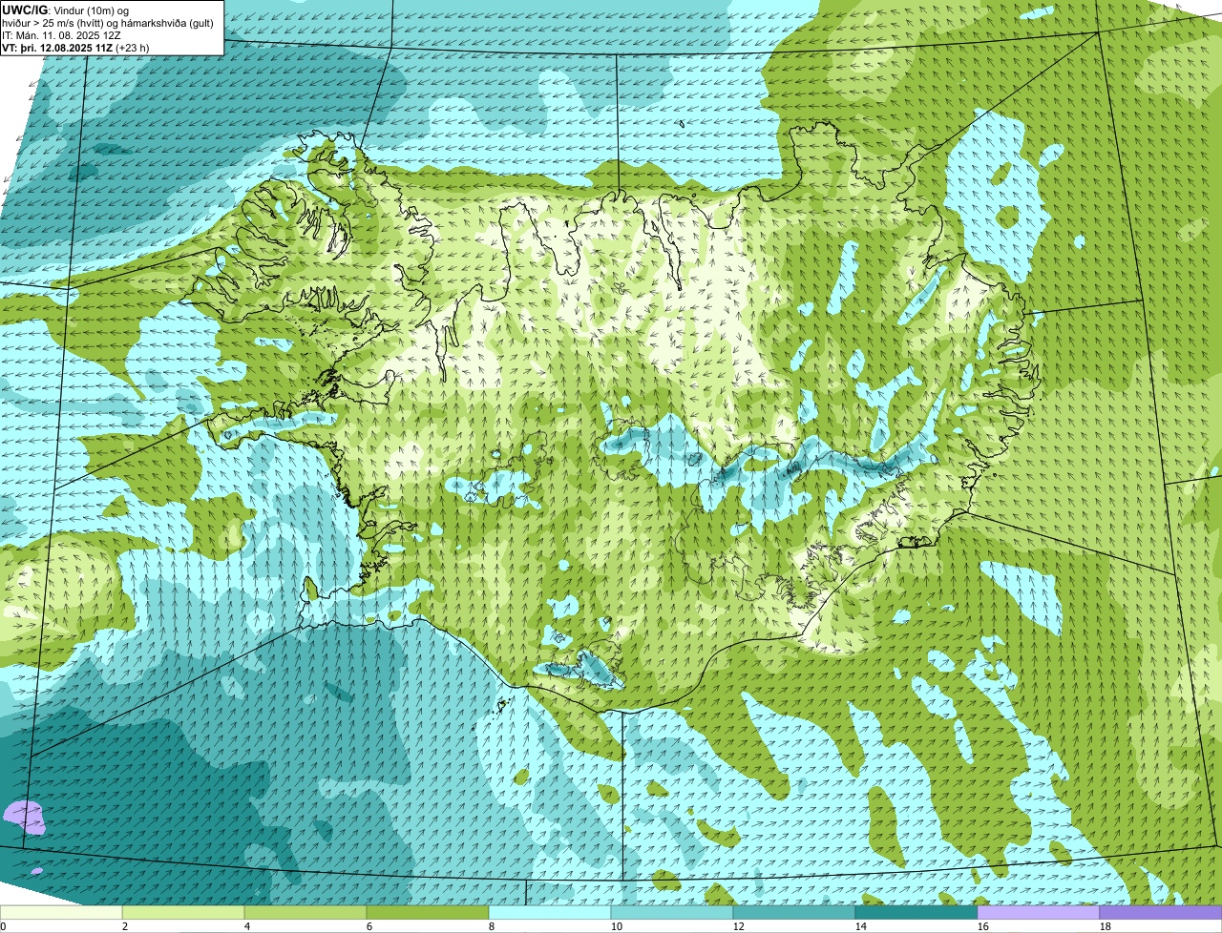Screen dimensions: 1222x933
Task: Click the 8–10 m/s light cyan legend swatch
Action: tap(550, 913)
